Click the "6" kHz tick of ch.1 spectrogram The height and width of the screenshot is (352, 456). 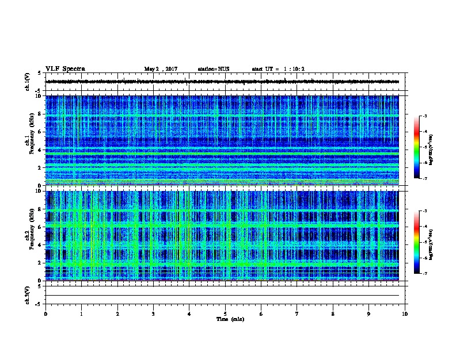tap(39, 132)
